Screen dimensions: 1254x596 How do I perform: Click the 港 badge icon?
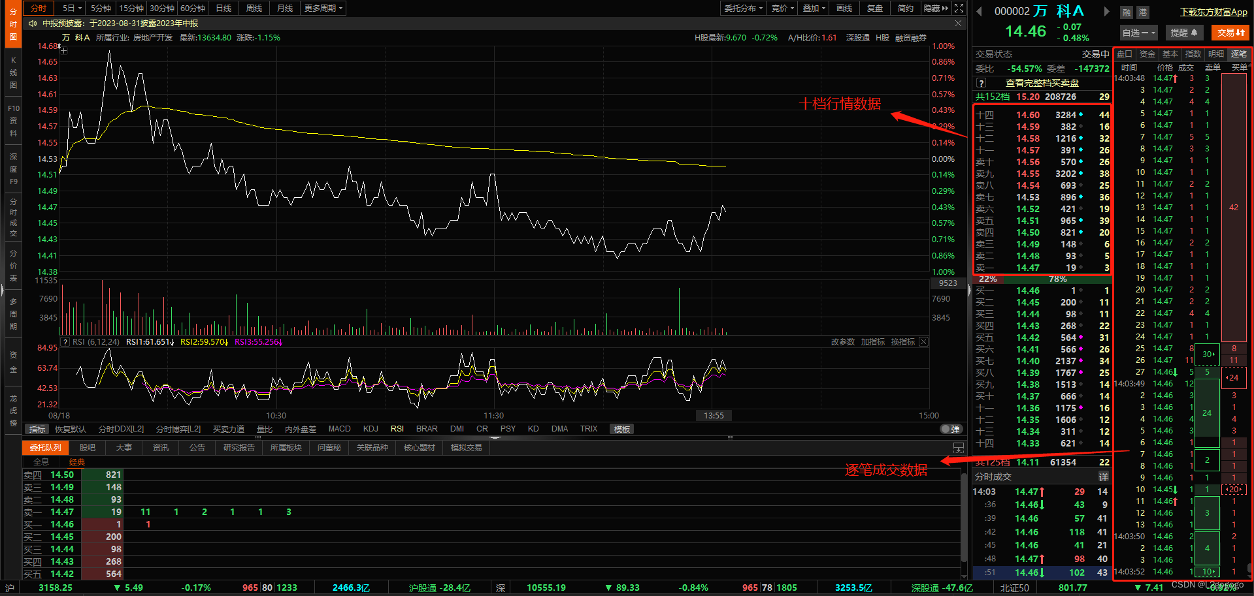point(1142,12)
